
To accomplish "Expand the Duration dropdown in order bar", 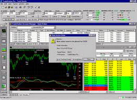I will click(x=72, y=13).
